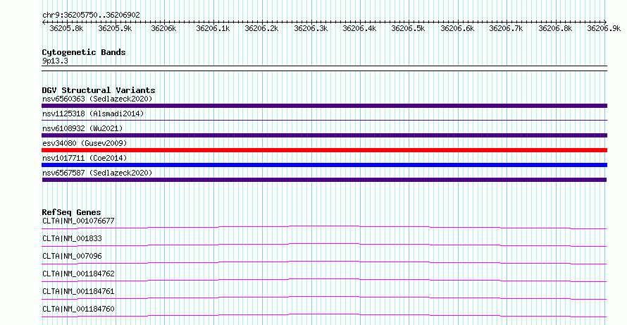This screenshot has width=627, height=325.
Task: Open the CLTA|NM_007096 transcript label
Action: (72, 256)
